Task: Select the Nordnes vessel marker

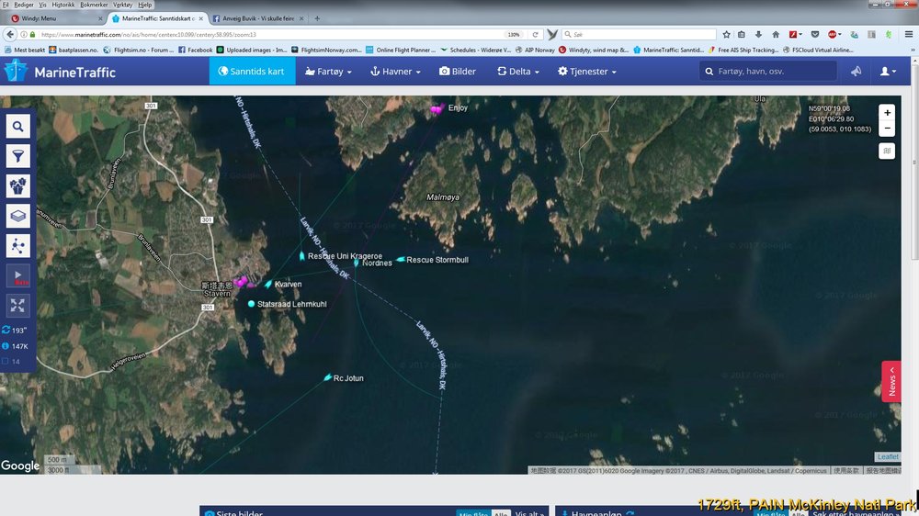Action: tap(357, 263)
